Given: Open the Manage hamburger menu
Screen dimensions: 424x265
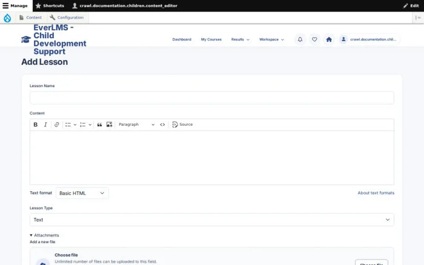Looking at the screenshot, I should click(15, 5).
